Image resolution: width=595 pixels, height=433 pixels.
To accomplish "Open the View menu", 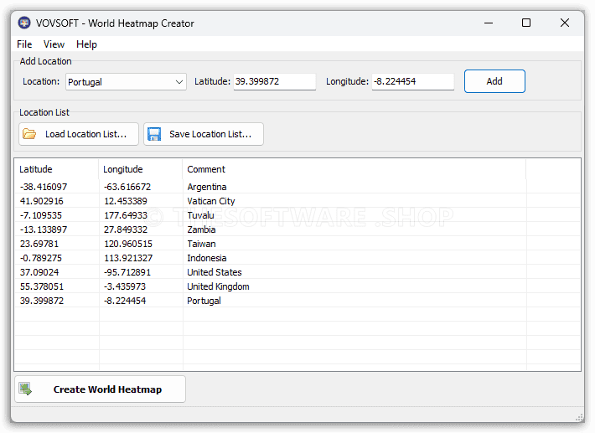I will (54, 44).
